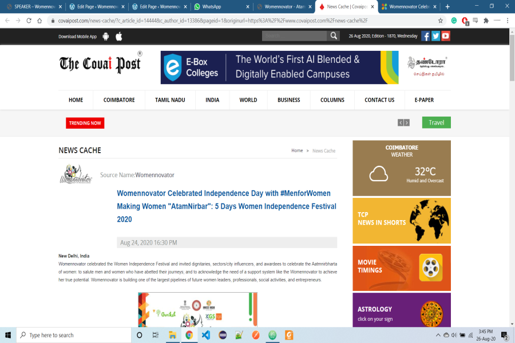Open the TAMIL NADU menu item

pos(170,100)
